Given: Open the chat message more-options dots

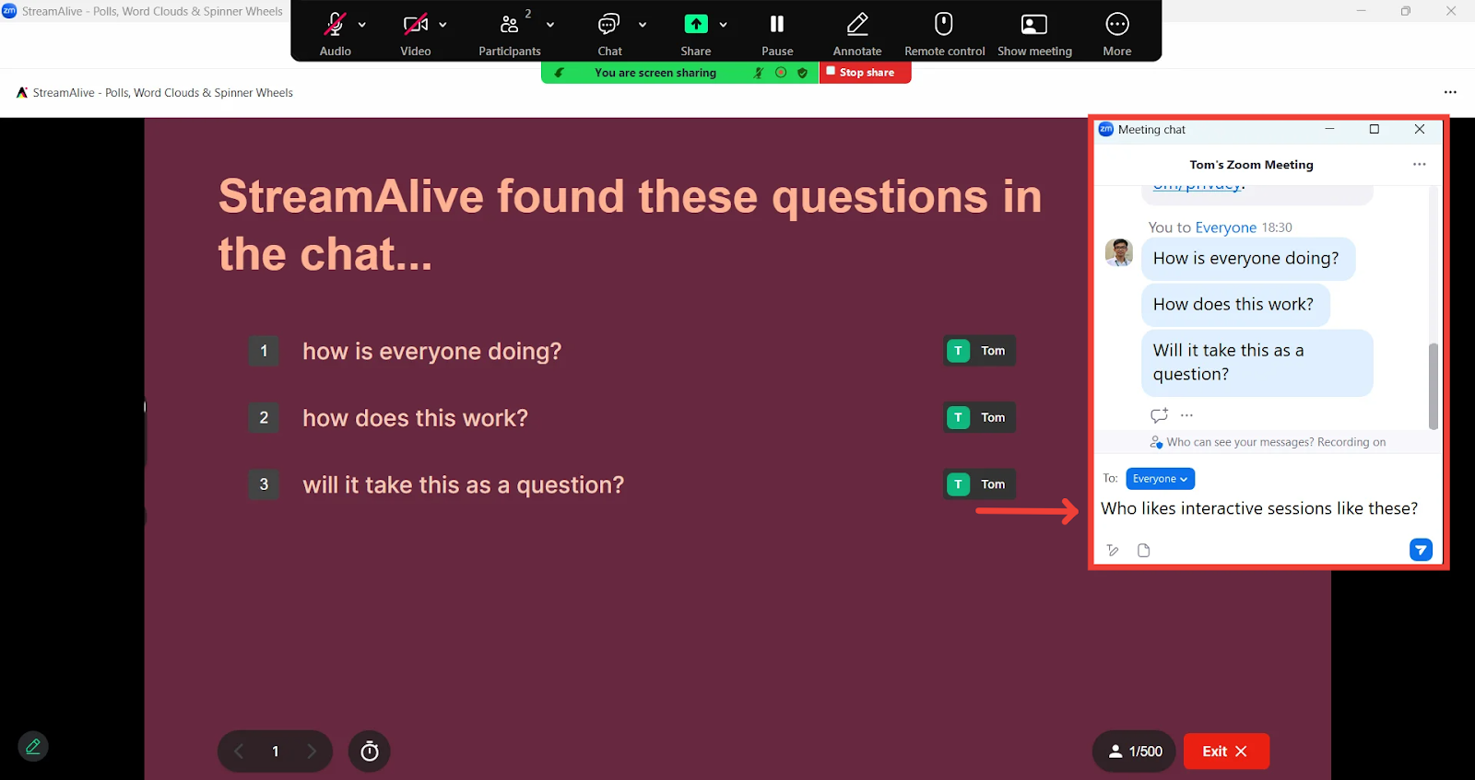Looking at the screenshot, I should pos(1186,415).
